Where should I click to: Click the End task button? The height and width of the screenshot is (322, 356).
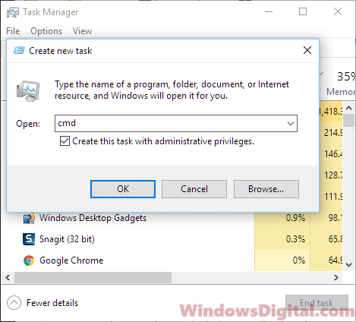coord(317,303)
